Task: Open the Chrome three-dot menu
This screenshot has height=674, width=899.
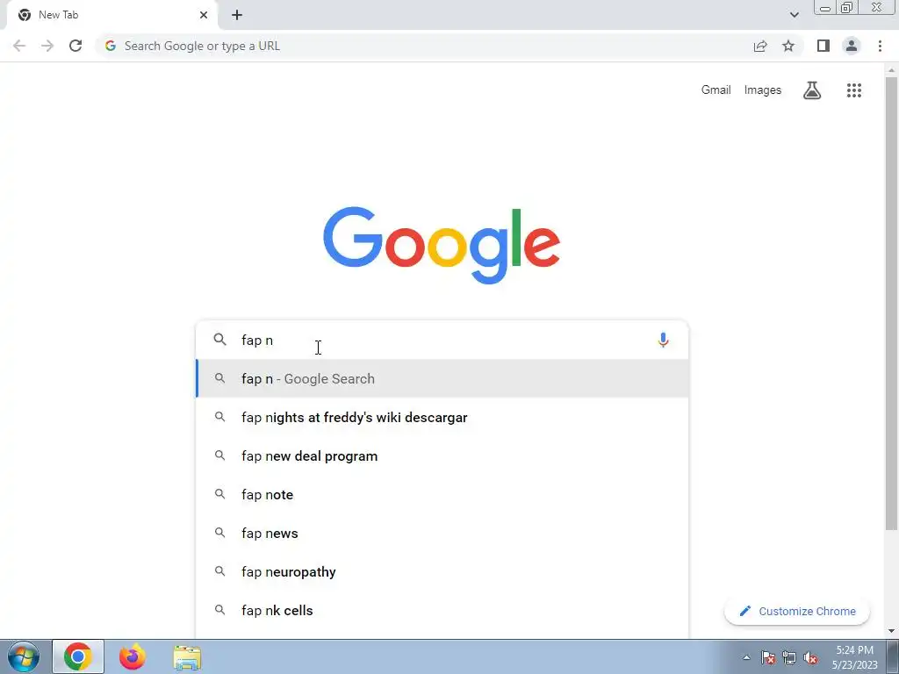Action: [880, 46]
